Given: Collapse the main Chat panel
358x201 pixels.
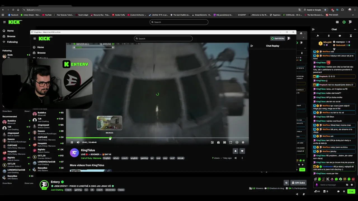Looking at the screenshot, I should pos(313,29).
